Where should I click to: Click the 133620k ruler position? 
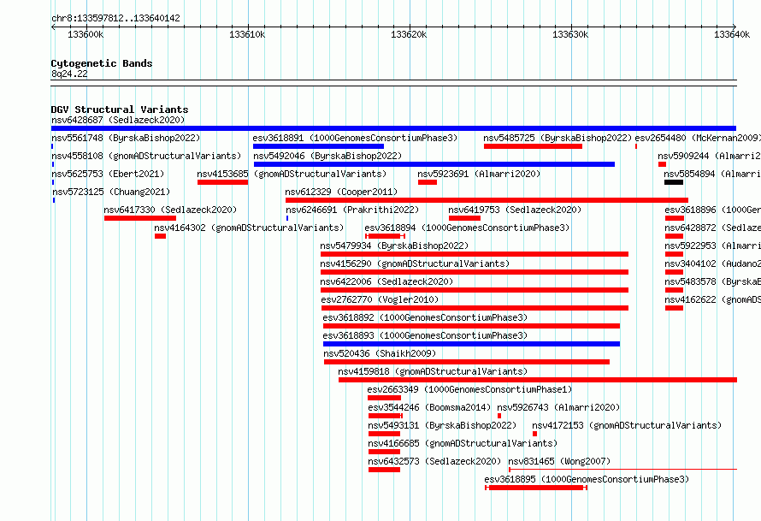(x=409, y=34)
